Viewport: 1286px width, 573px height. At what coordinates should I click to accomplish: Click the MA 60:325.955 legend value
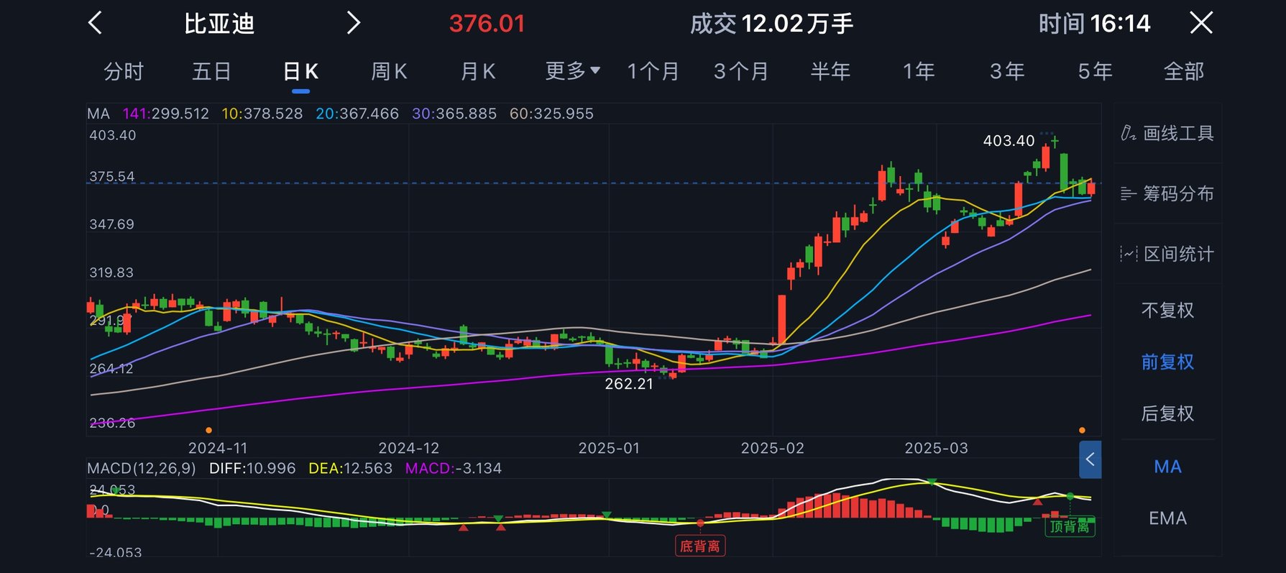pos(551,114)
